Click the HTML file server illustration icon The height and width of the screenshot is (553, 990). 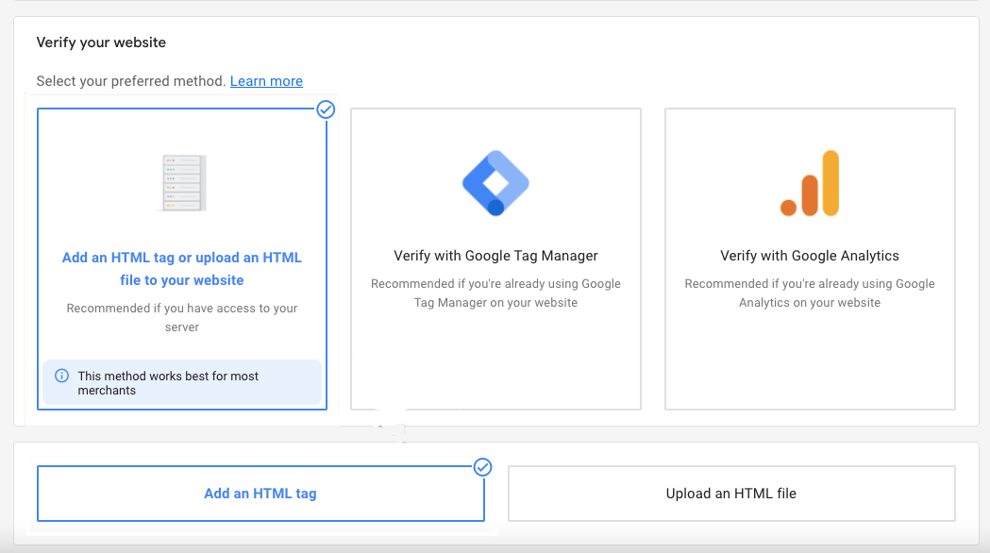pos(182,181)
